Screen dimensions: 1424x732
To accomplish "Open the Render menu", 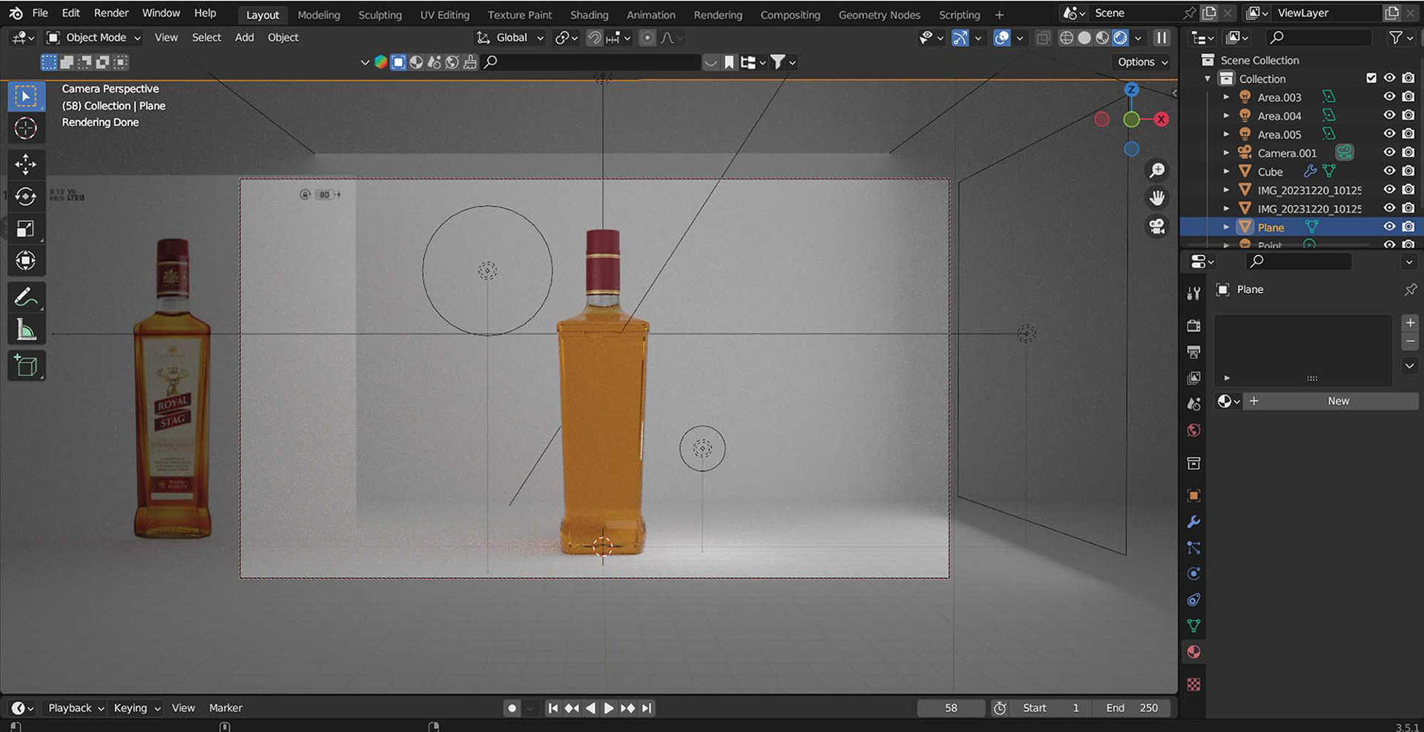I will (x=111, y=13).
